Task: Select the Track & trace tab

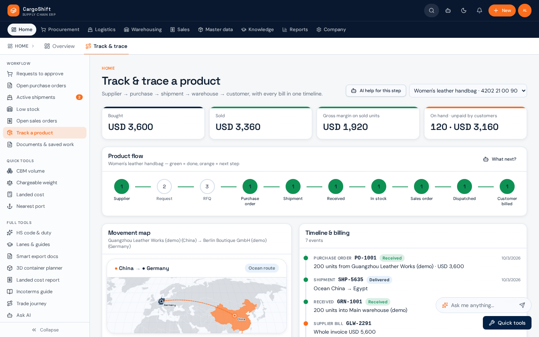Action: click(106, 46)
